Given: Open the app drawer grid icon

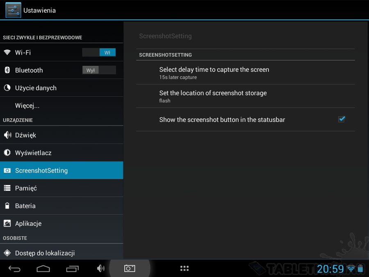Looking at the screenshot, I should pos(184,268).
